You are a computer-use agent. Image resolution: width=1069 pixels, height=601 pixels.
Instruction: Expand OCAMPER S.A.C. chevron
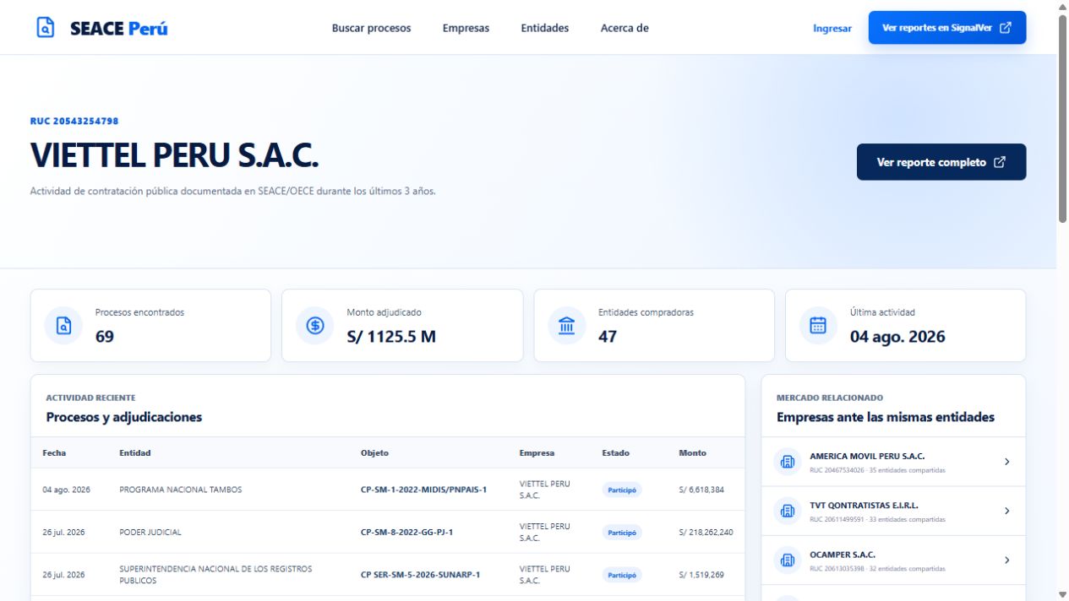pos(1006,560)
